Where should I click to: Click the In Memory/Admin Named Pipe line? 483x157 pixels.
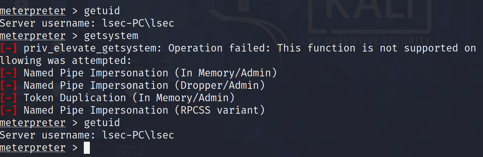click(150, 73)
